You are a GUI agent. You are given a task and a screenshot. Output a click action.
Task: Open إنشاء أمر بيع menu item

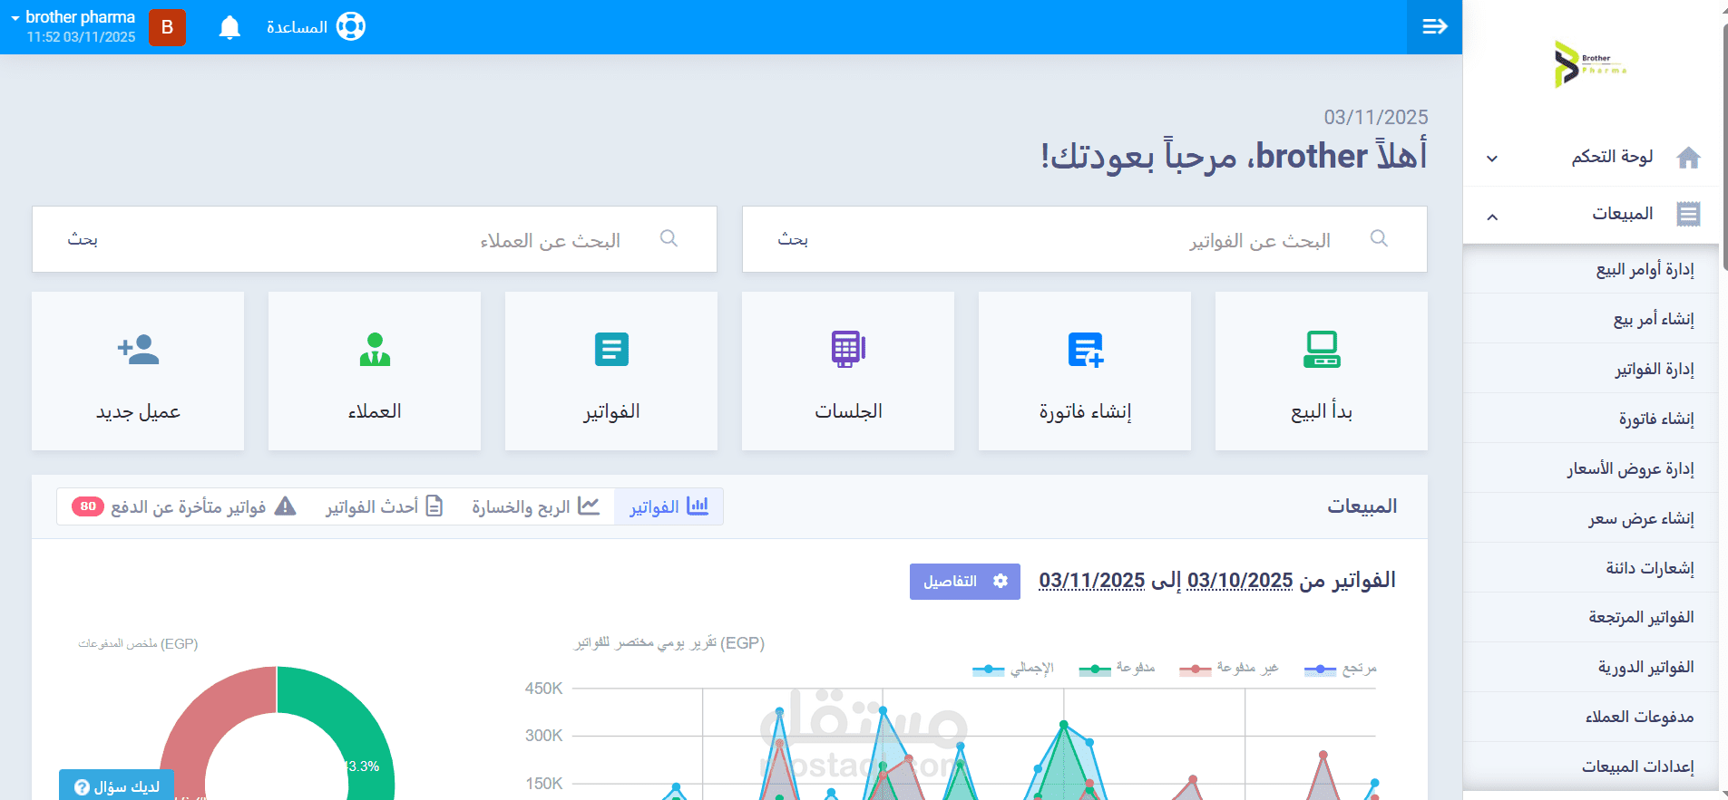pyautogui.click(x=1591, y=319)
